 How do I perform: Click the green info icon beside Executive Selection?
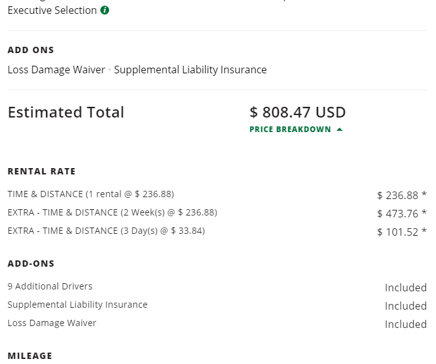(105, 10)
